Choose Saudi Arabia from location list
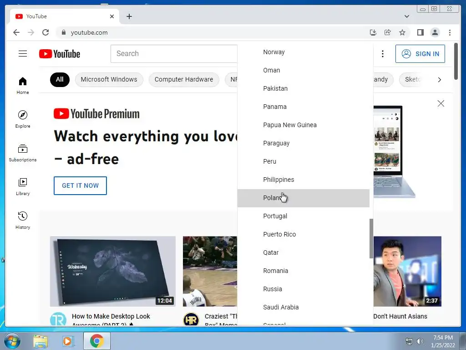The image size is (466, 350). 303,307
